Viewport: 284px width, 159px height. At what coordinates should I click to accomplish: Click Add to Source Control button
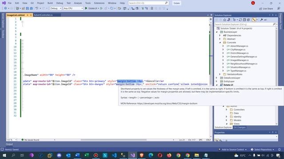tap(233, 149)
